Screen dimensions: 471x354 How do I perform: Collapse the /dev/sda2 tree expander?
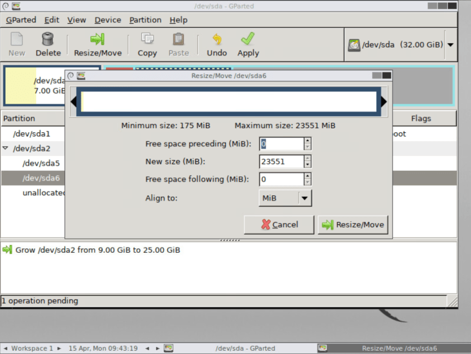coord(5,148)
